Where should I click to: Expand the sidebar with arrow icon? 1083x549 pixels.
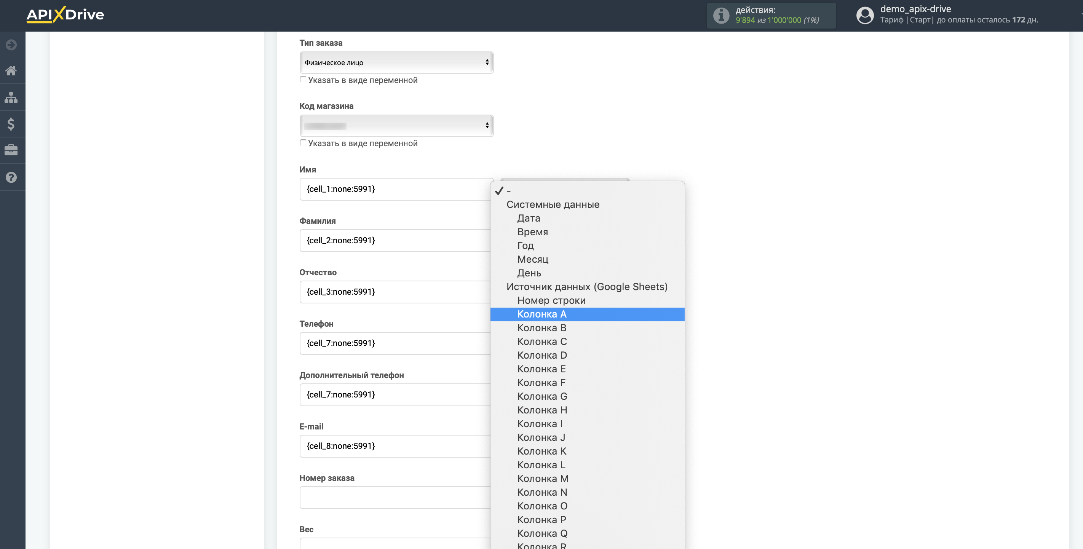coord(11,45)
